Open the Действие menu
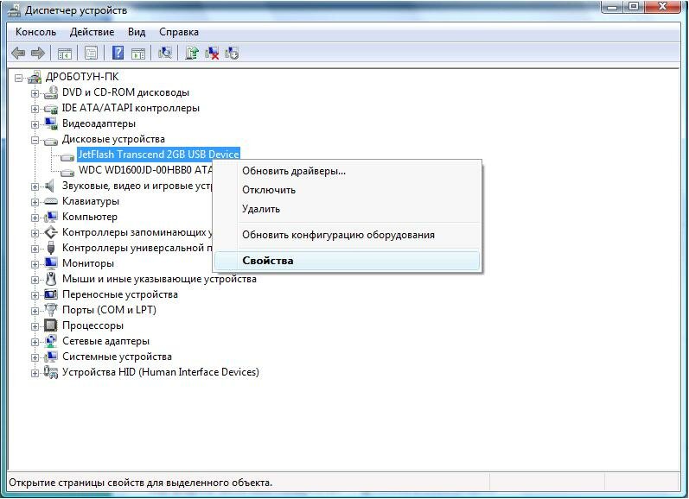This screenshot has height=499, width=689. 92,32
